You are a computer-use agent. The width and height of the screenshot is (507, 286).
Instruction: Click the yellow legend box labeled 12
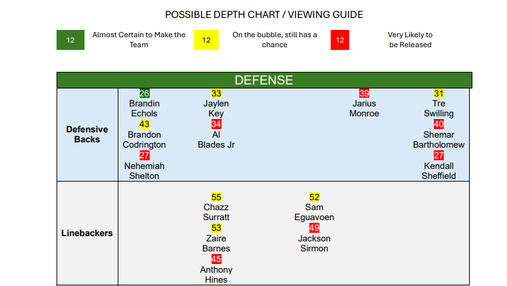tap(206, 40)
